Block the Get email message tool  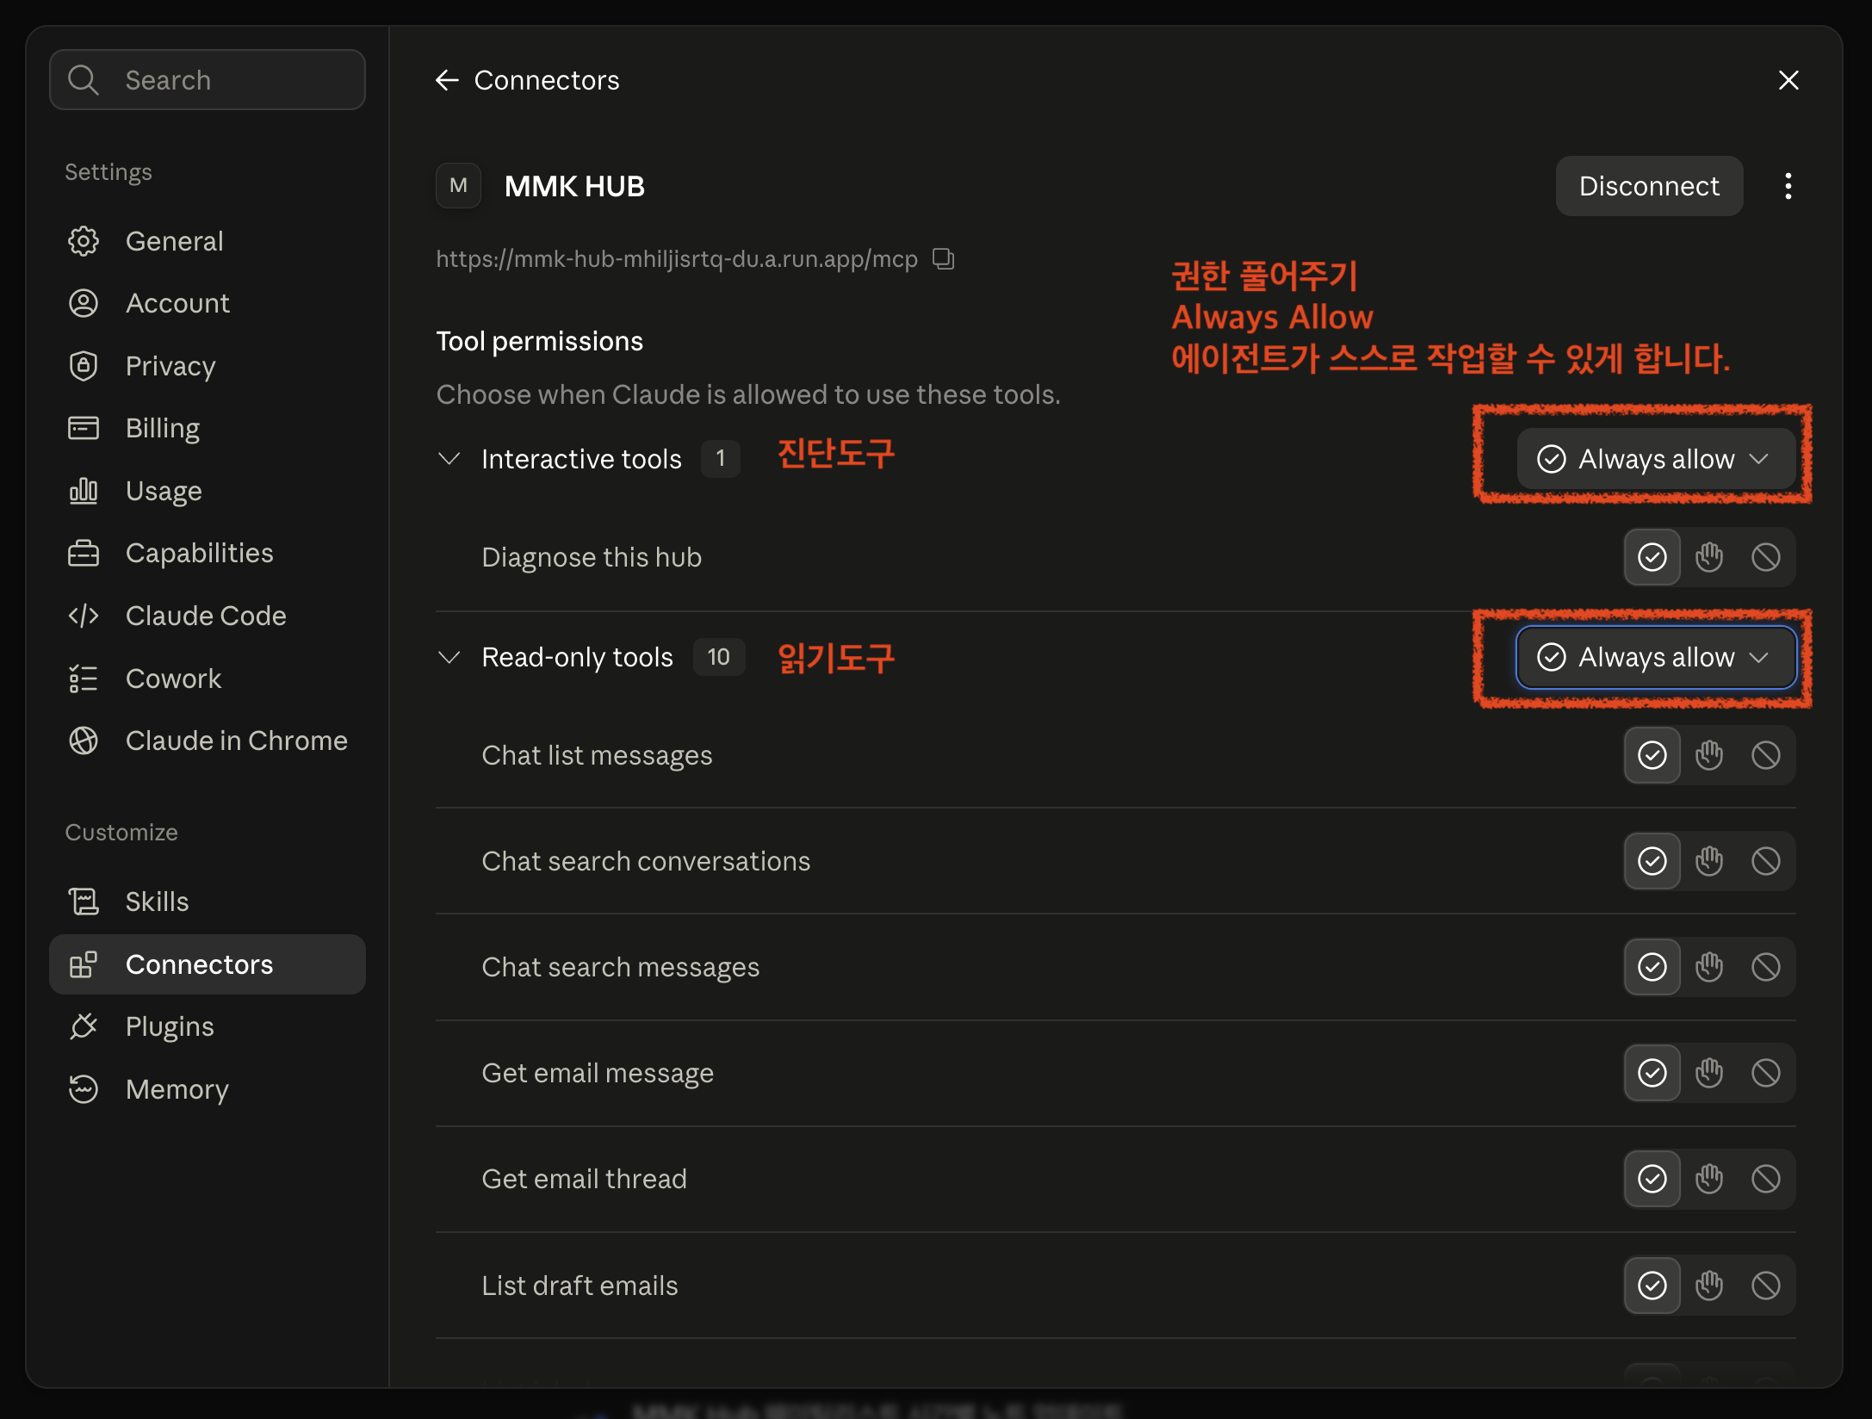pyautogui.click(x=1765, y=1073)
